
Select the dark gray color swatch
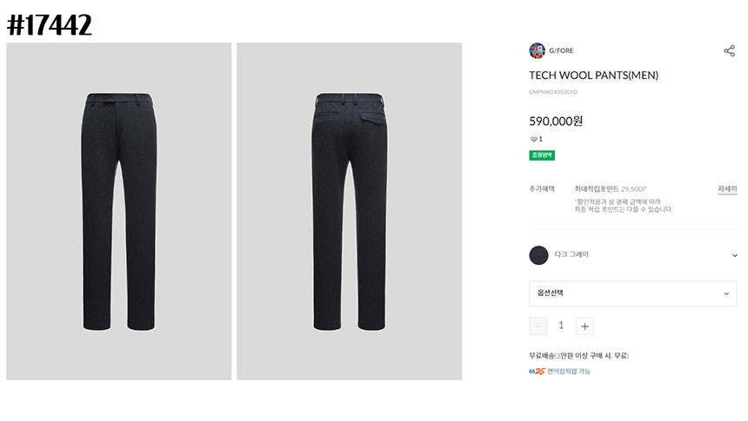538,254
